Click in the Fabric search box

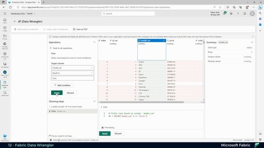128,14
